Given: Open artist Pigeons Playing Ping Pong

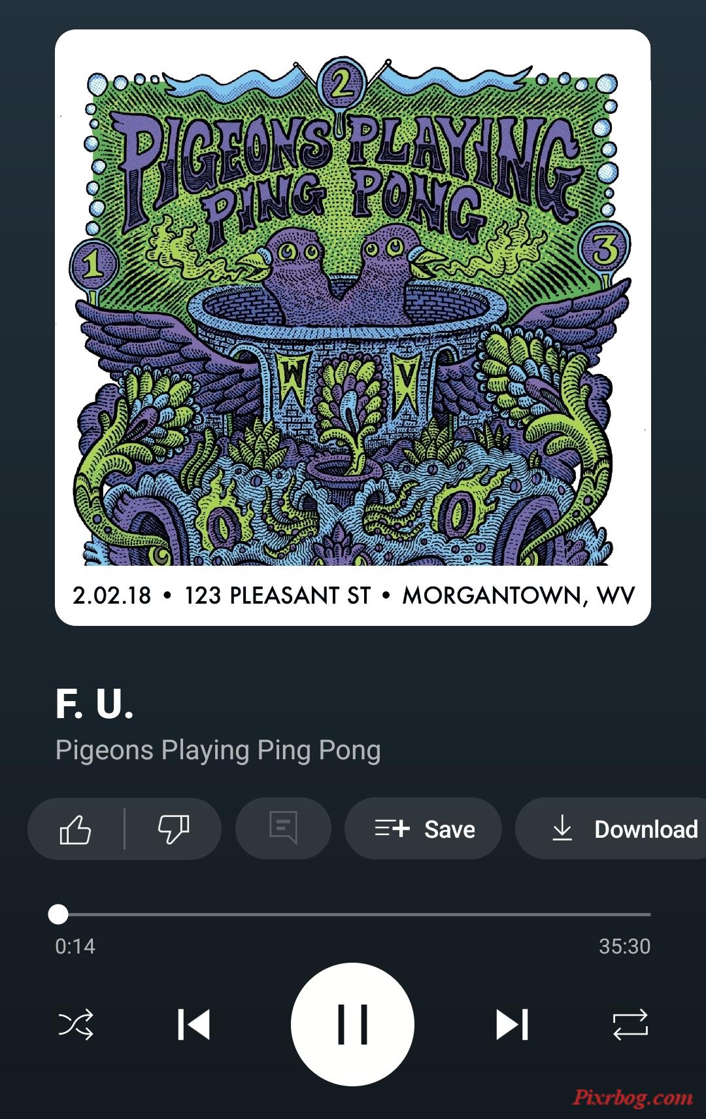Looking at the screenshot, I should tap(218, 750).
